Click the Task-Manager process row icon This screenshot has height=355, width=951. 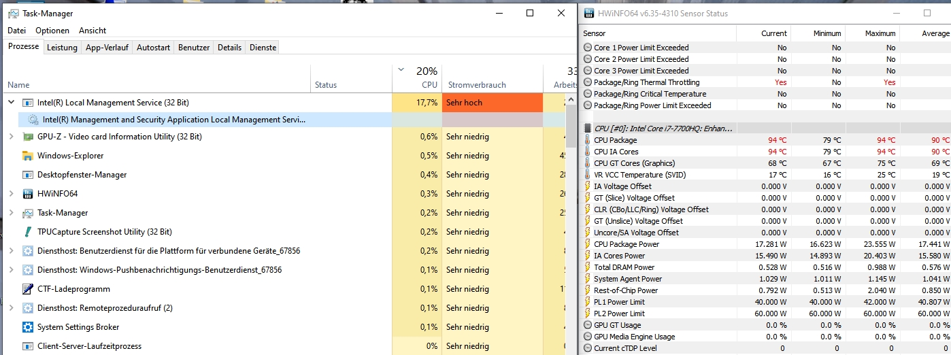coord(28,213)
